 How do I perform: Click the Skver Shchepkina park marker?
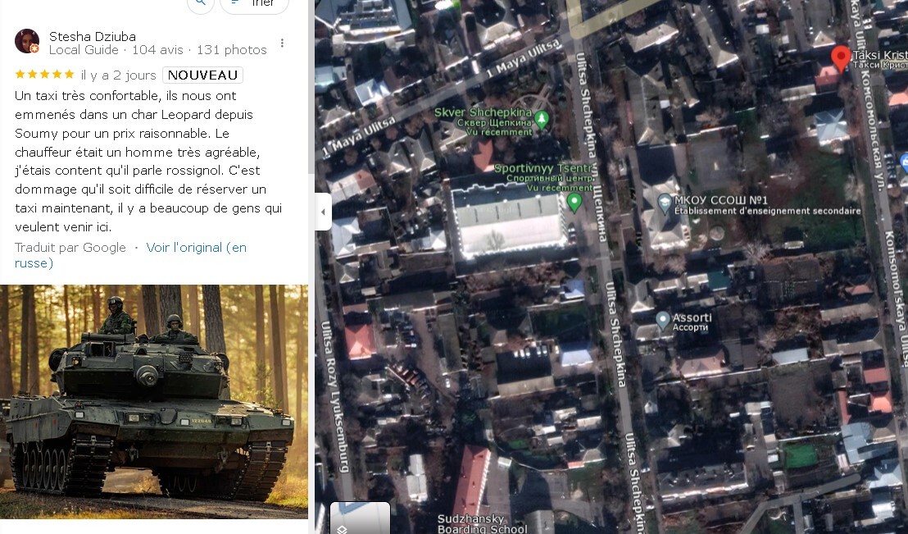[x=542, y=119]
